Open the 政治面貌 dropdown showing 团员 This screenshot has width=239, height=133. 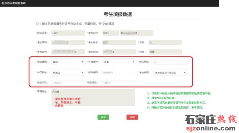[68, 62]
